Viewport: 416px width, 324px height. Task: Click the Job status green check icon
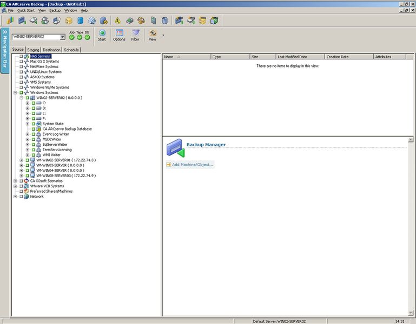[71, 37]
